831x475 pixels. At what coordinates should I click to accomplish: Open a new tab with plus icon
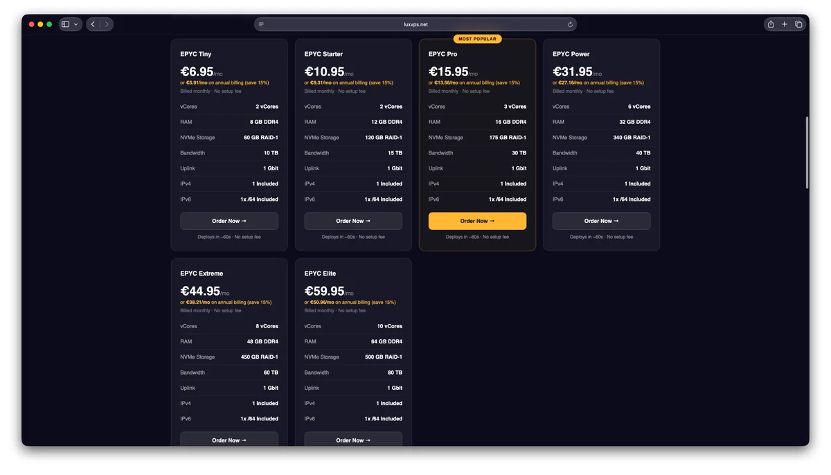[785, 24]
